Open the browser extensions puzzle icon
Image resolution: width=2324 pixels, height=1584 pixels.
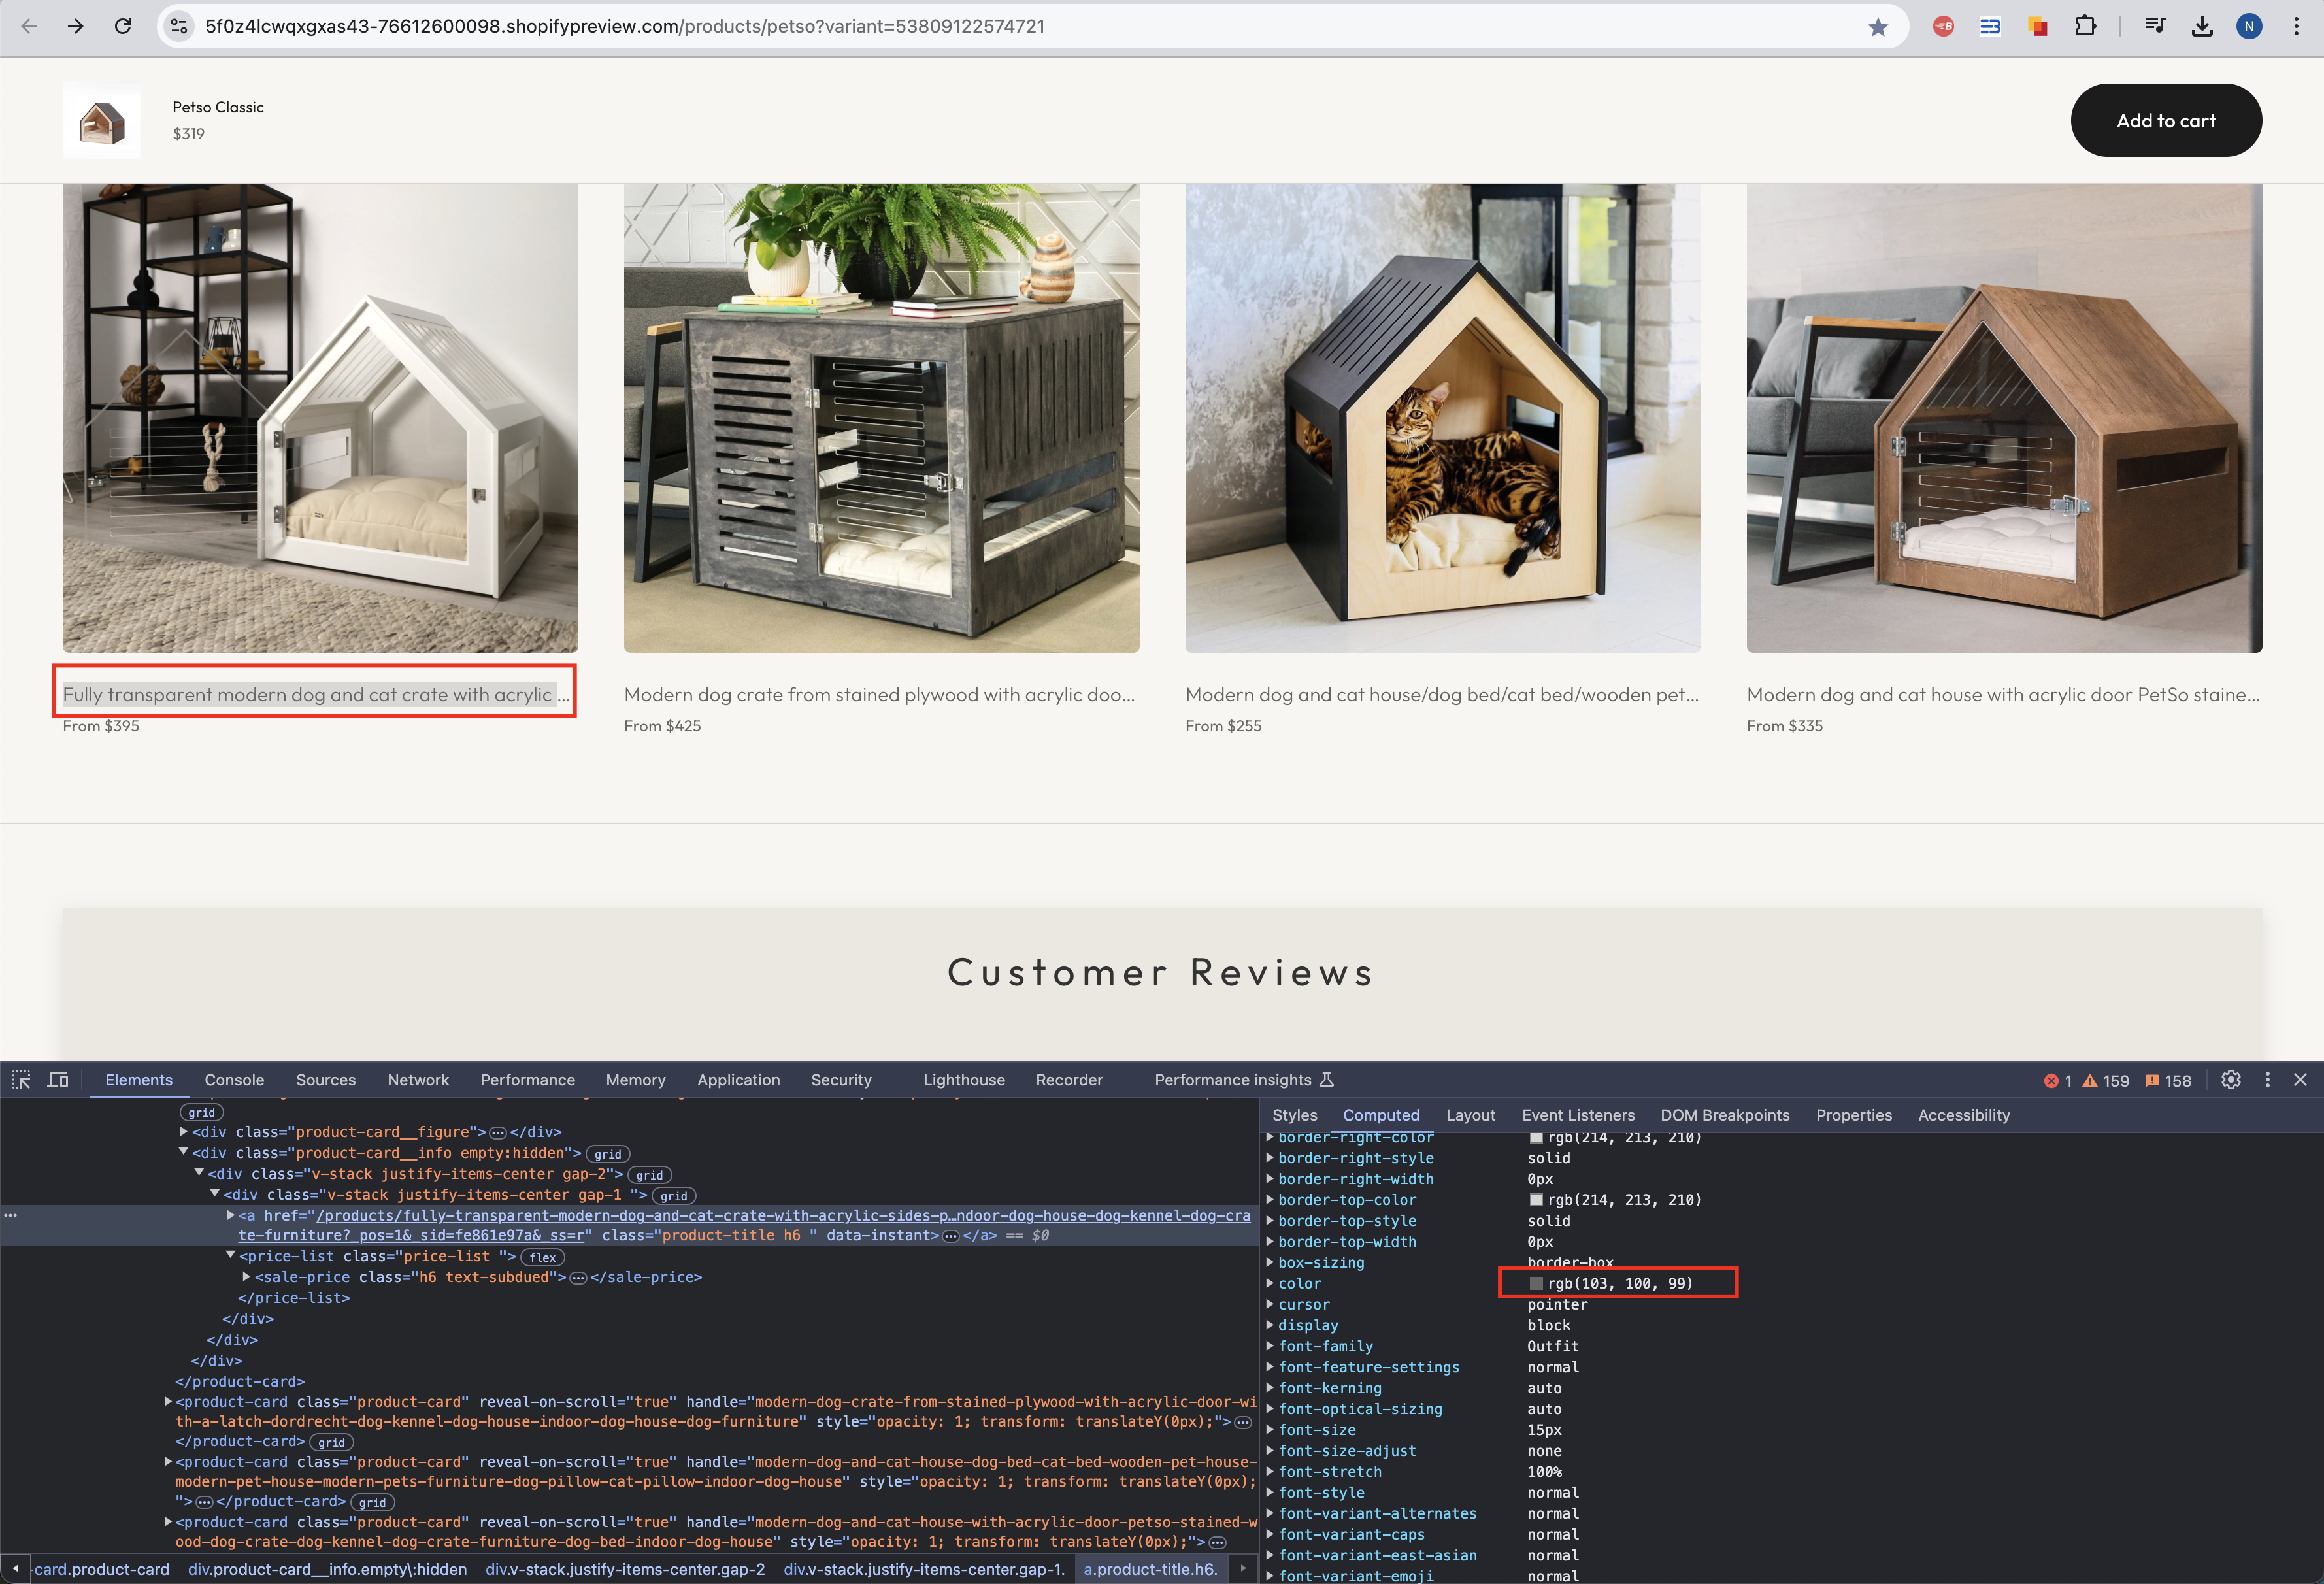2085,27
